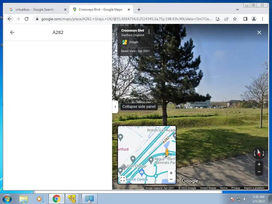Screen dimensions: 272x204
Task: Click the Action Center flag tray icon
Action: (232, 199)
